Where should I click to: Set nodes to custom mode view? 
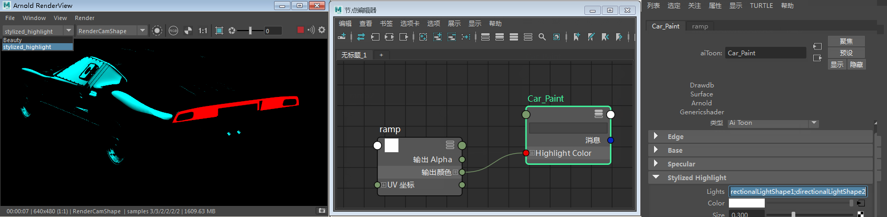[528, 37]
